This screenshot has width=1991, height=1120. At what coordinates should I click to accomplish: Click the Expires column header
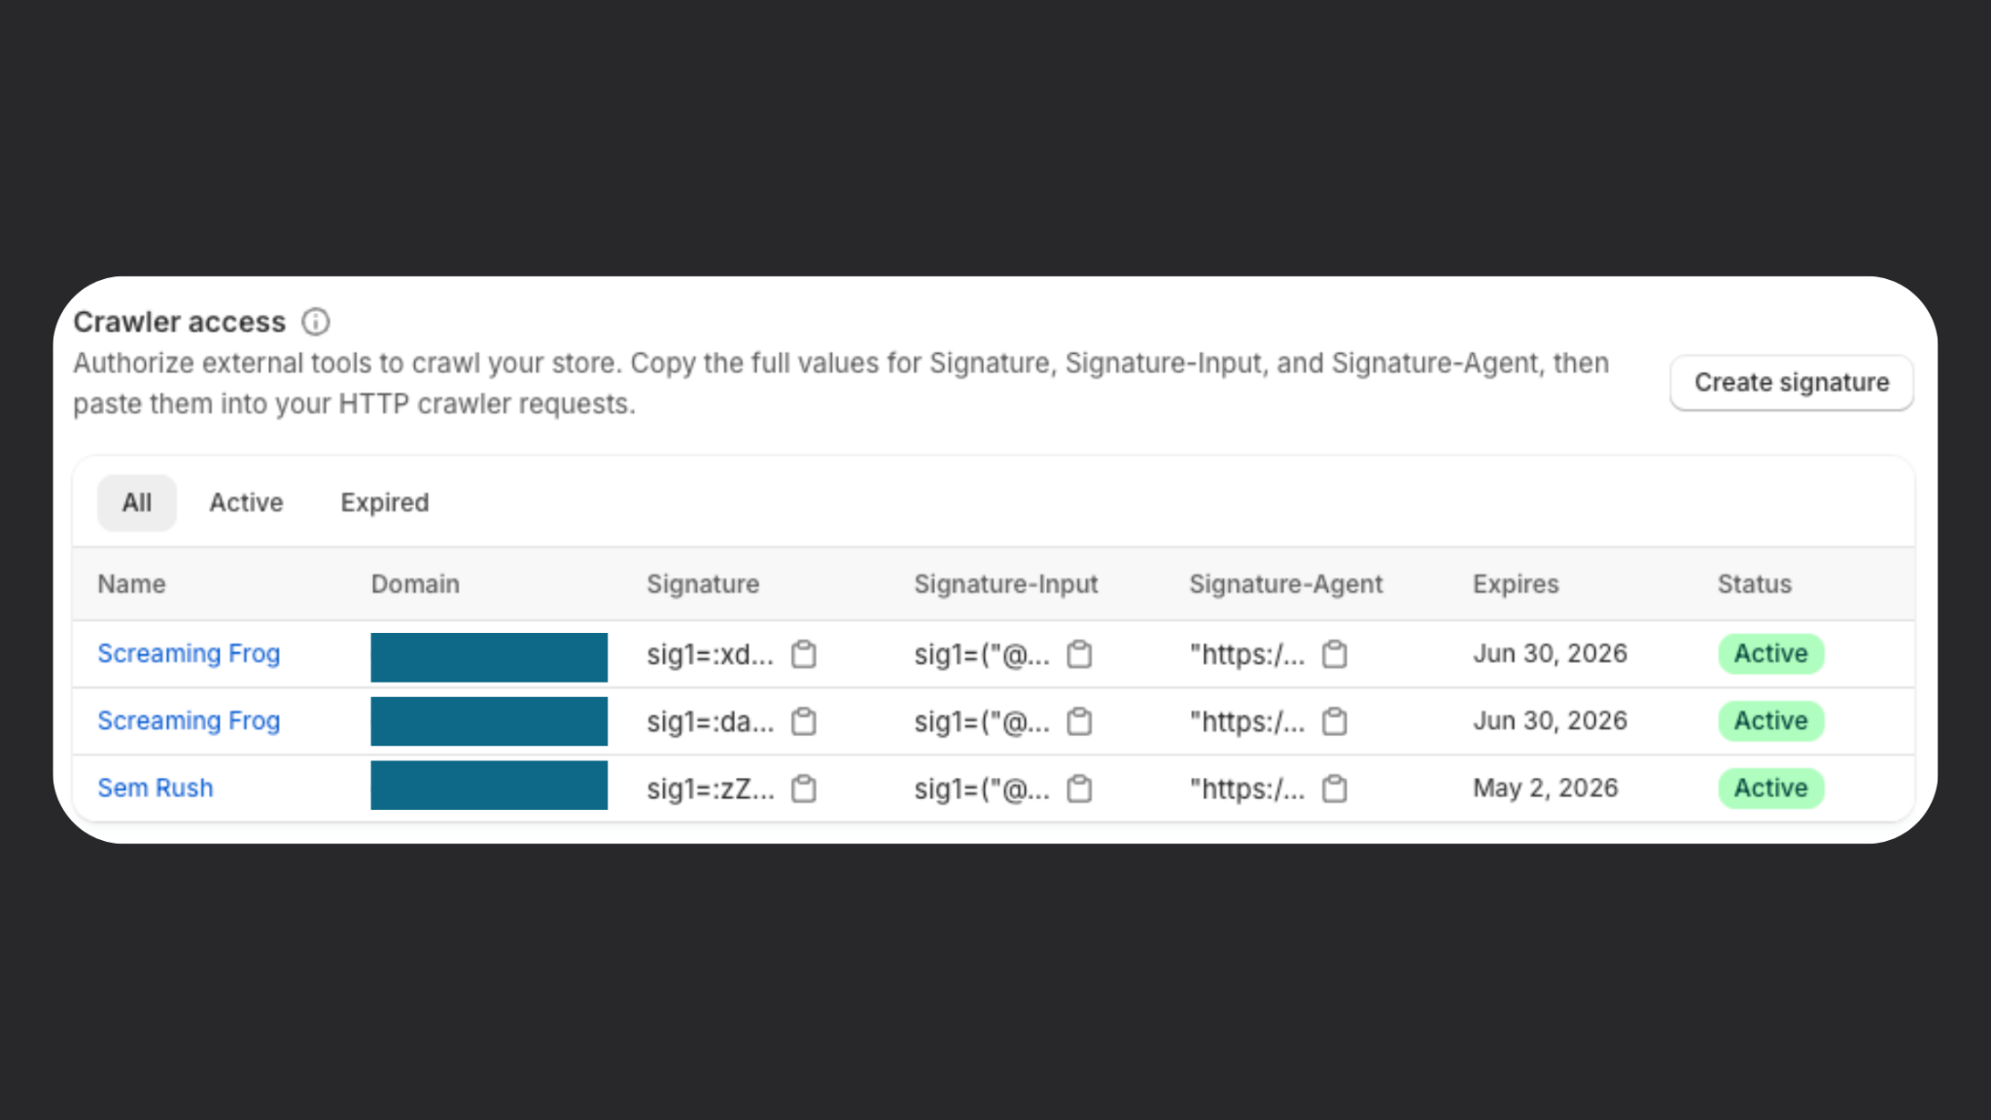(x=1515, y=583)
